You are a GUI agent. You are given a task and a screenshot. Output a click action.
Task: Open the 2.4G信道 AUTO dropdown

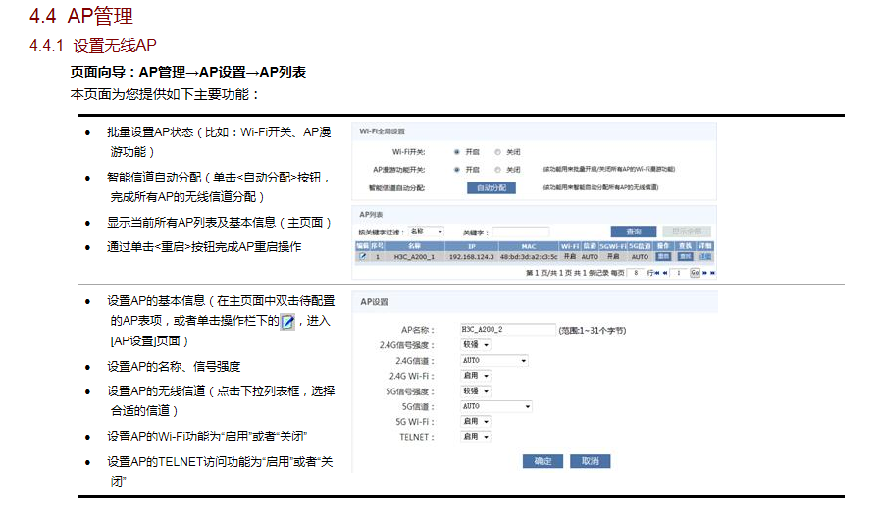[494, 361]
